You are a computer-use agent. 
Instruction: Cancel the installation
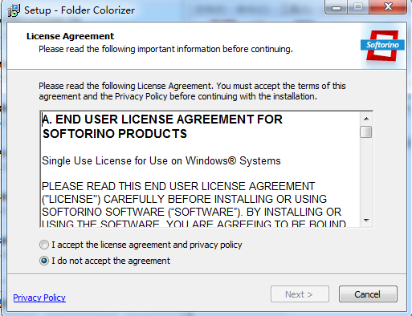pyautogui.click(x=368, y=294)
